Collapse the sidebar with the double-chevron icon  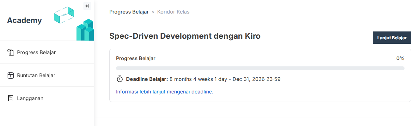tap(87, 6)
